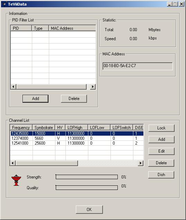Click the Frequency column header
This screenshot has height=220, width=186.
tap(21, 128)
